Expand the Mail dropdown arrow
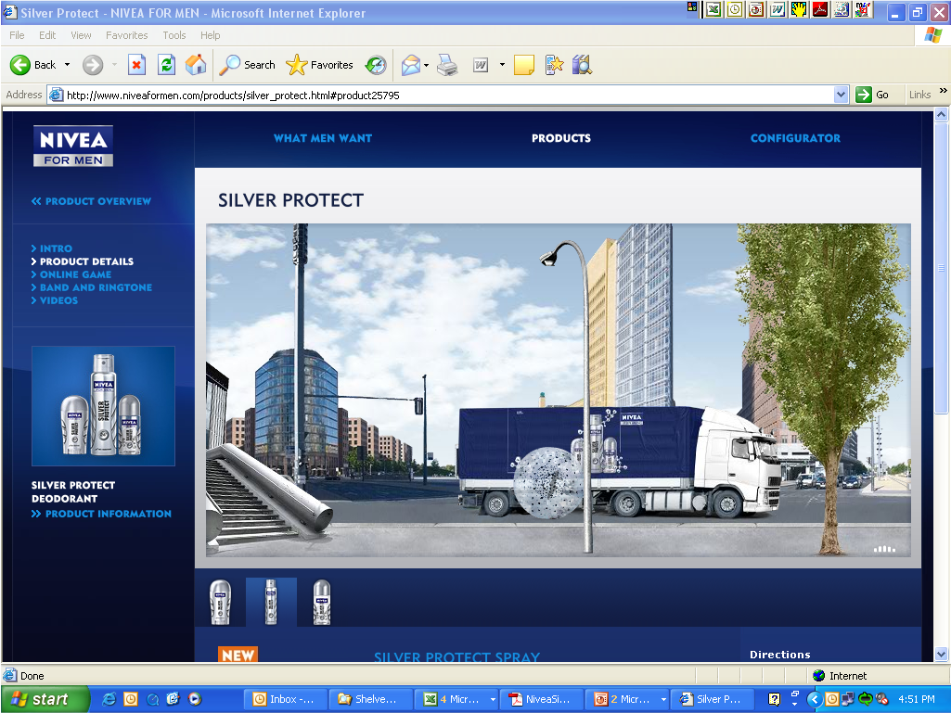This screenshot has width=951, height=713. click(x=427, y=65)
